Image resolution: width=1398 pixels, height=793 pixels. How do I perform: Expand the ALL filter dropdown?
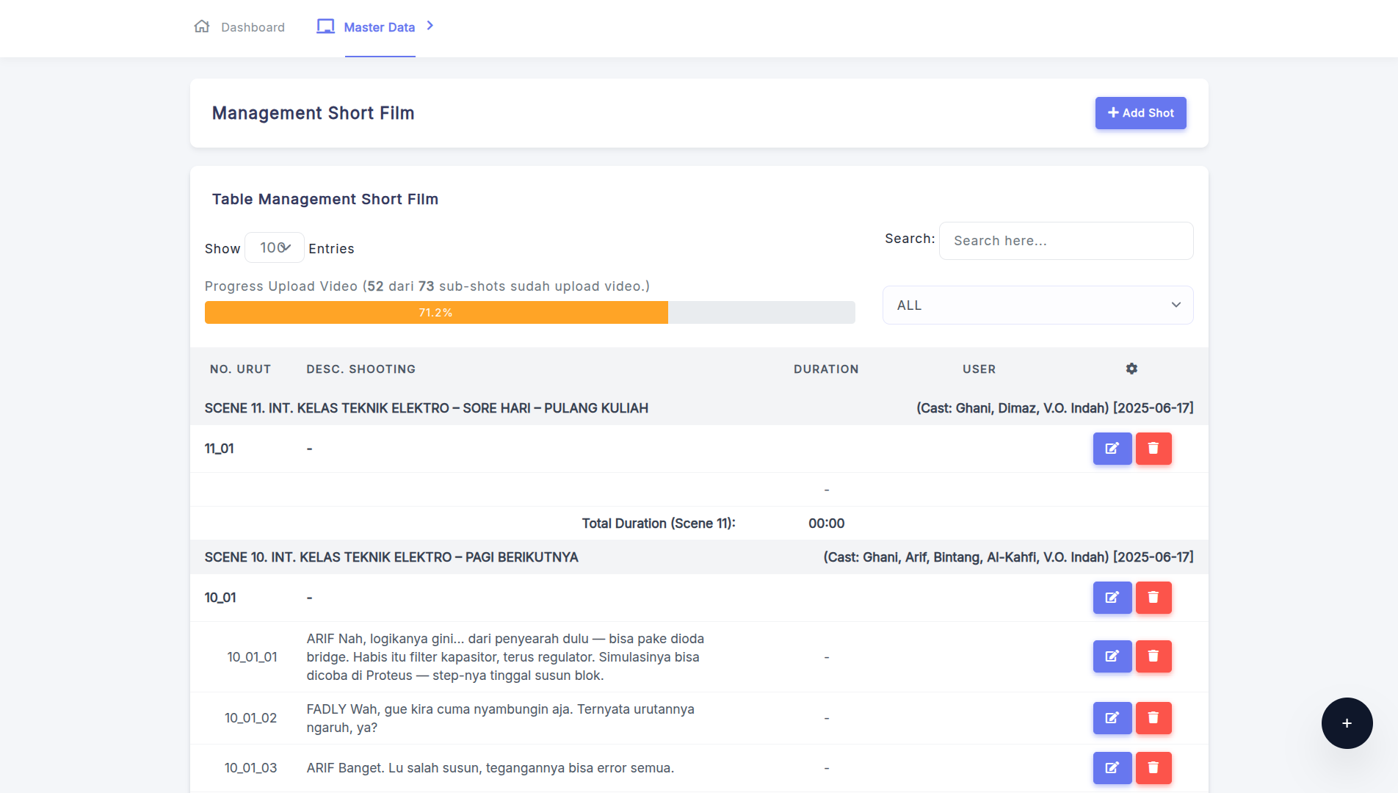pos(1037,305)
